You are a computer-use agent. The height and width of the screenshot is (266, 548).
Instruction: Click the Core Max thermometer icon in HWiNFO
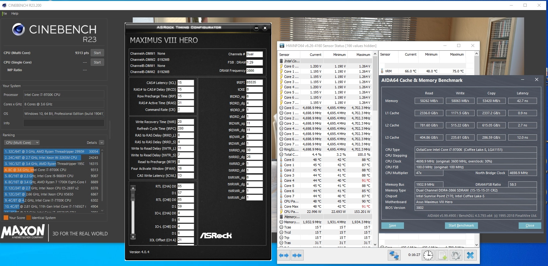click(x=281, y=206)
